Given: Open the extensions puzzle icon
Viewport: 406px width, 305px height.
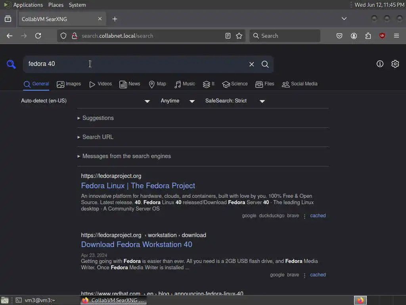Looking at the screenshot, I should pyautogui.click(x=368, y=36).
